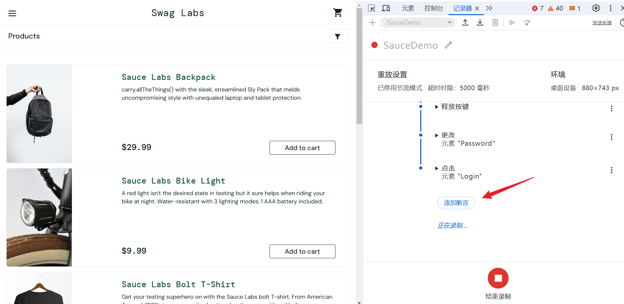Replay the recording step-by-step icon
Image resolution: width=624 pixels, height=304 pixels.
click(512, 22)
